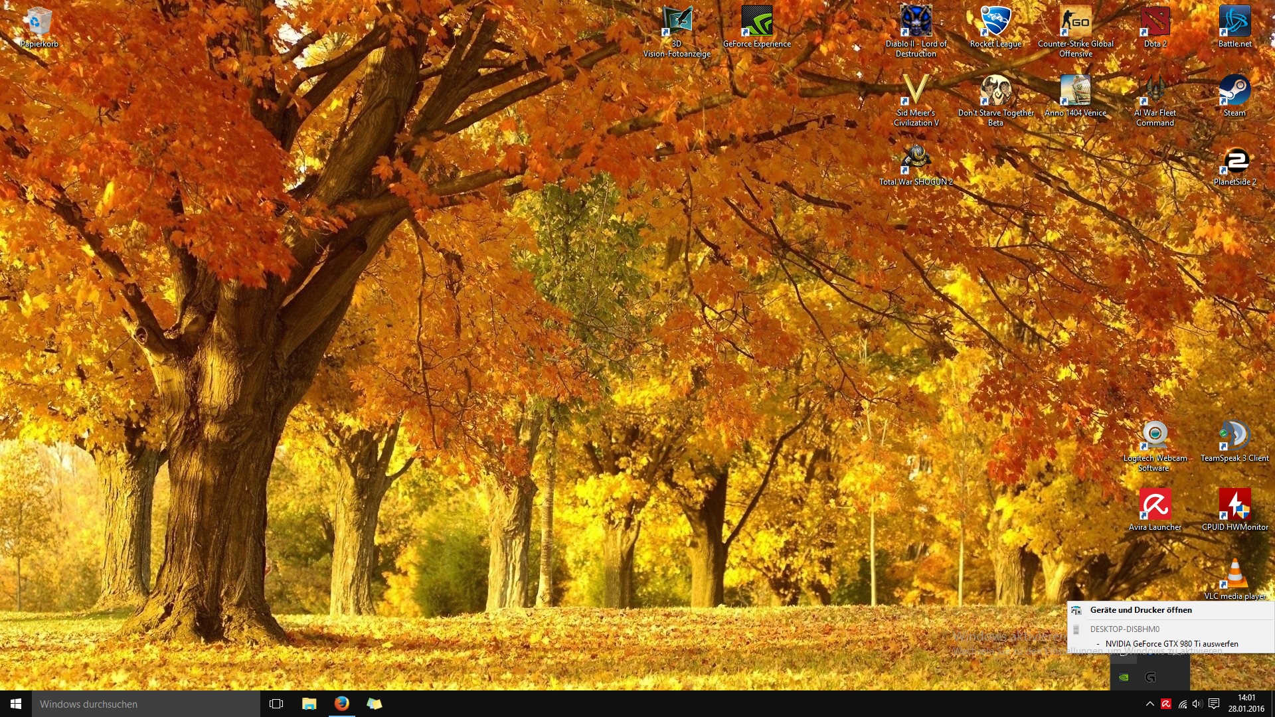The height and width of the screenshot is (717, 1275).
Task: Open the Papierkorb recycle bin icon
Action: click(x=39, y=27)
